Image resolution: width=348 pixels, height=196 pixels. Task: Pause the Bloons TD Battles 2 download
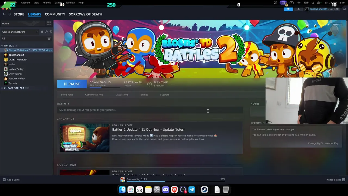[x=72, y=84]
